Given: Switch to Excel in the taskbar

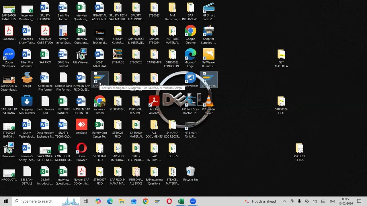Looking at the screenshot, I should 181,201.
